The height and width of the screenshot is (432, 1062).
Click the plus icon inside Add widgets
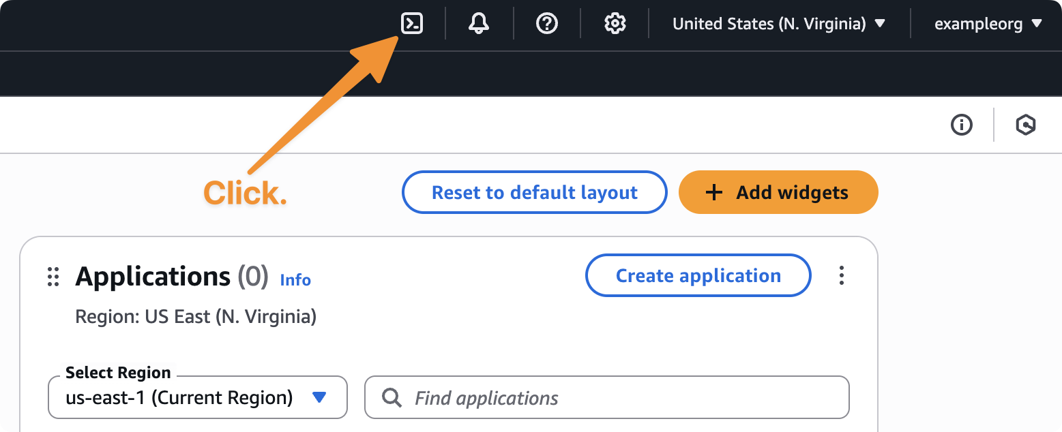tap(713, 192)
